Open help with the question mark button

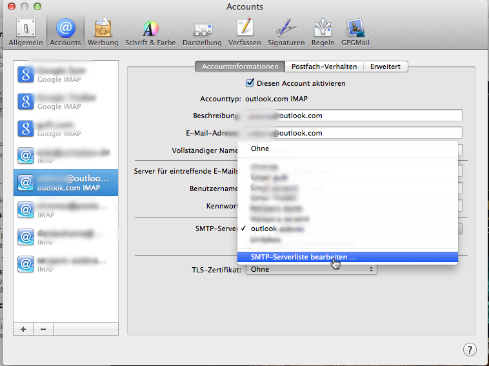pyautogui.click(x=470, y=349)
